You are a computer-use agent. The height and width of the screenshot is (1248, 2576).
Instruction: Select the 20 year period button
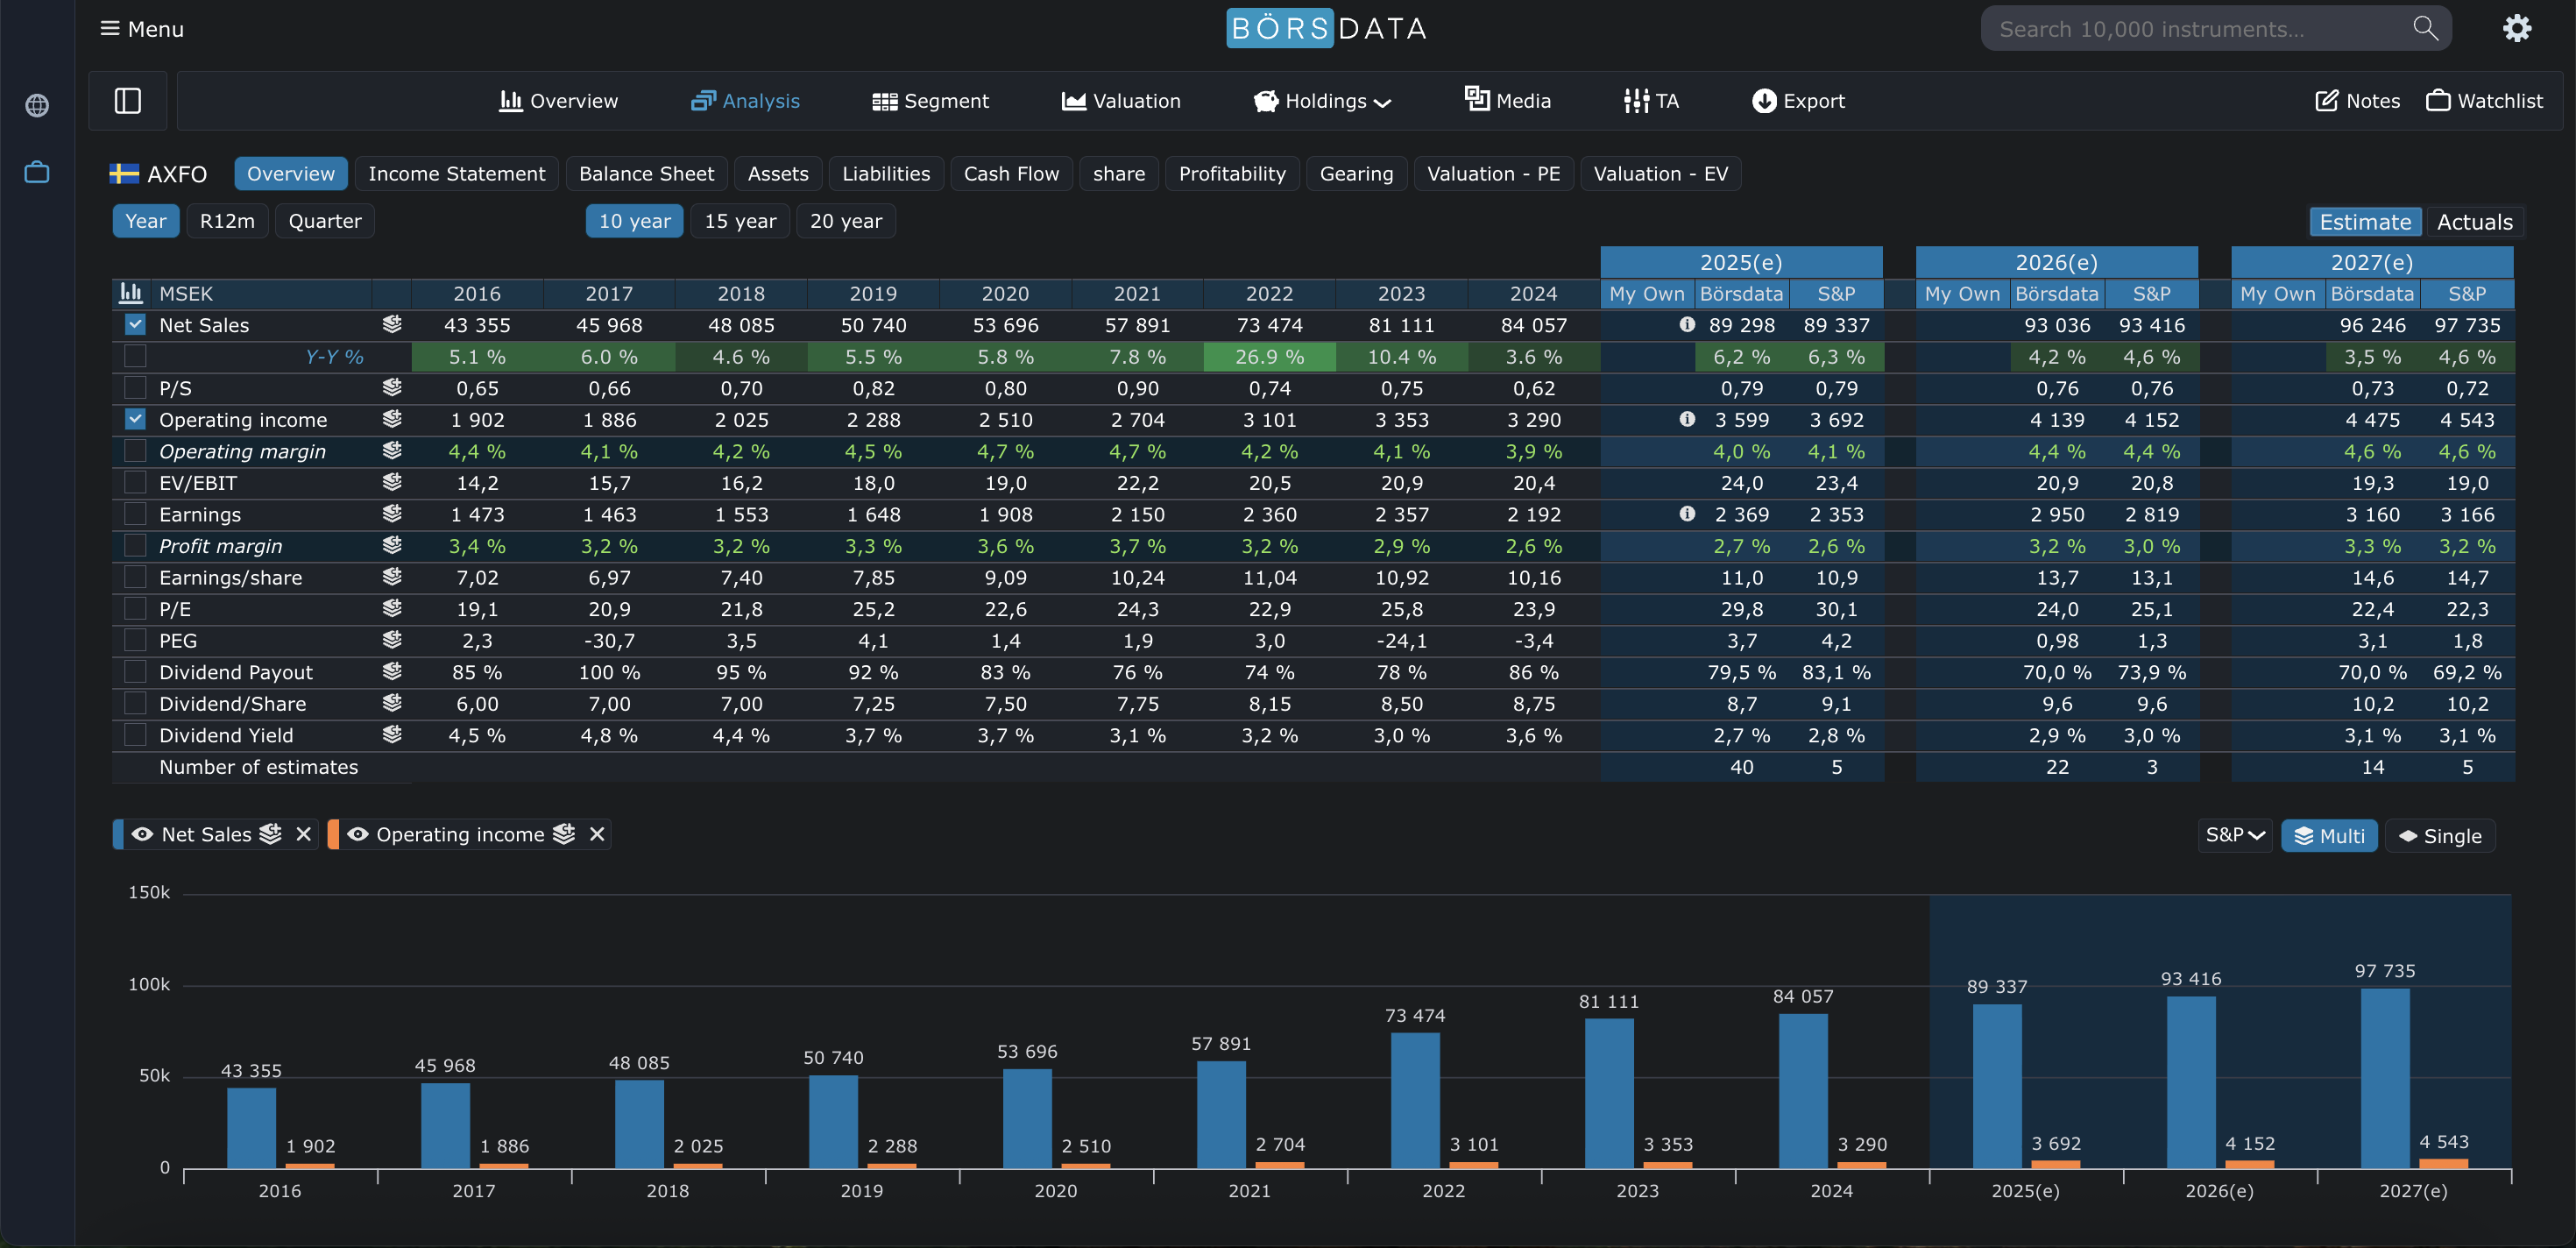(x=845, y=221)
